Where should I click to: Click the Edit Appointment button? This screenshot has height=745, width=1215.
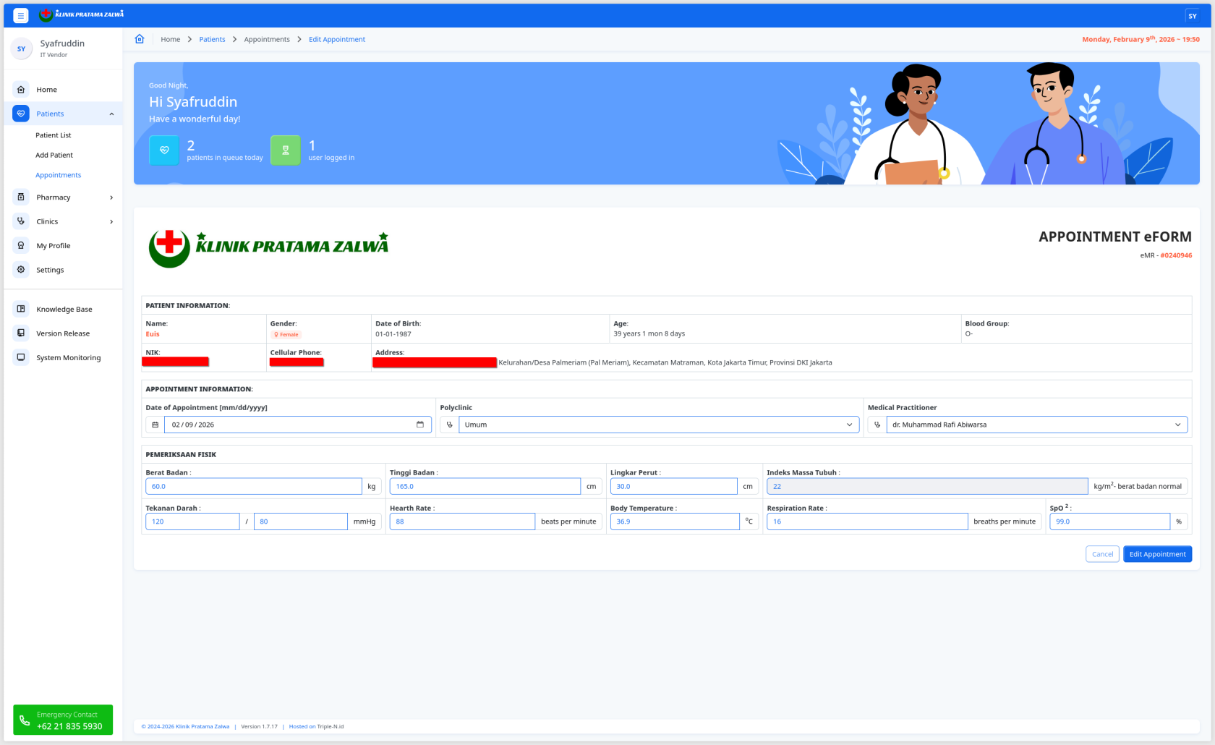click(1157, 554)
